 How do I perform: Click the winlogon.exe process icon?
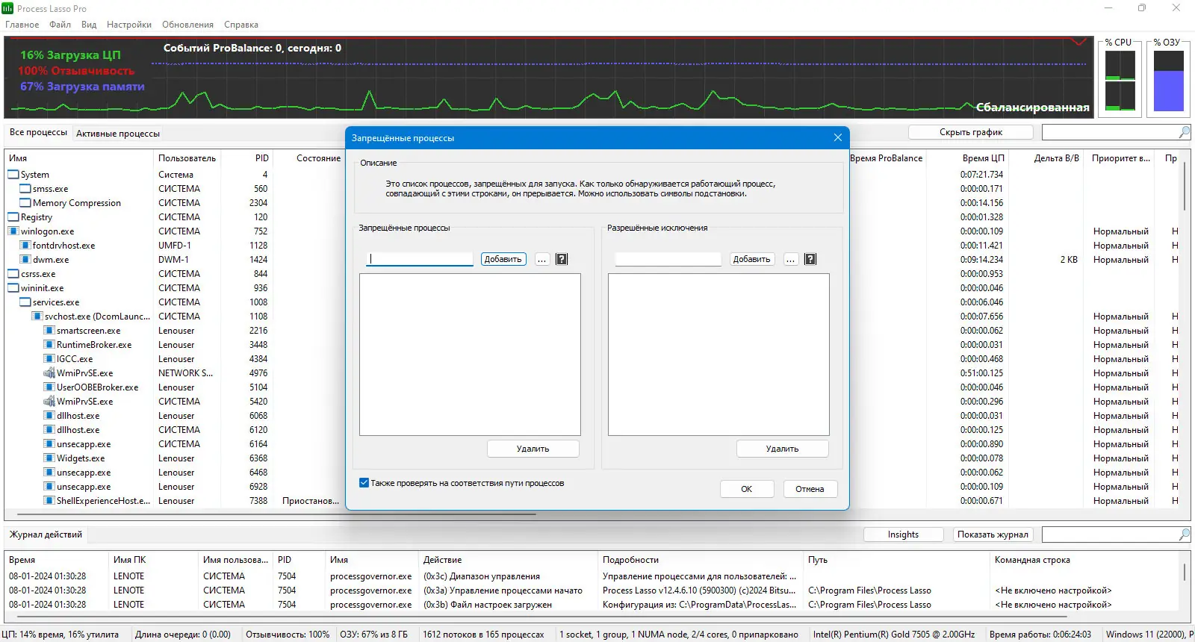(13, 231)
